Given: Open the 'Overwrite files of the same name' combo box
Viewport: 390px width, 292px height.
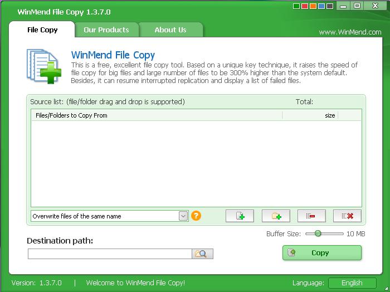Looking at the screenshot, I should [105, 216].
